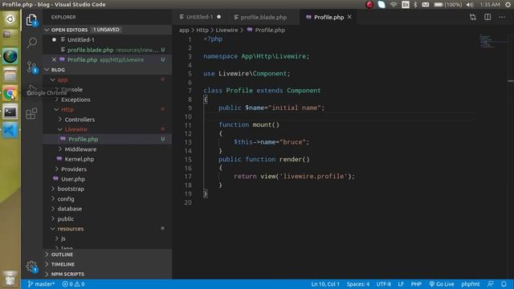
Task: Click the Open Changes icon in editor toolbar
Action: 473,17
